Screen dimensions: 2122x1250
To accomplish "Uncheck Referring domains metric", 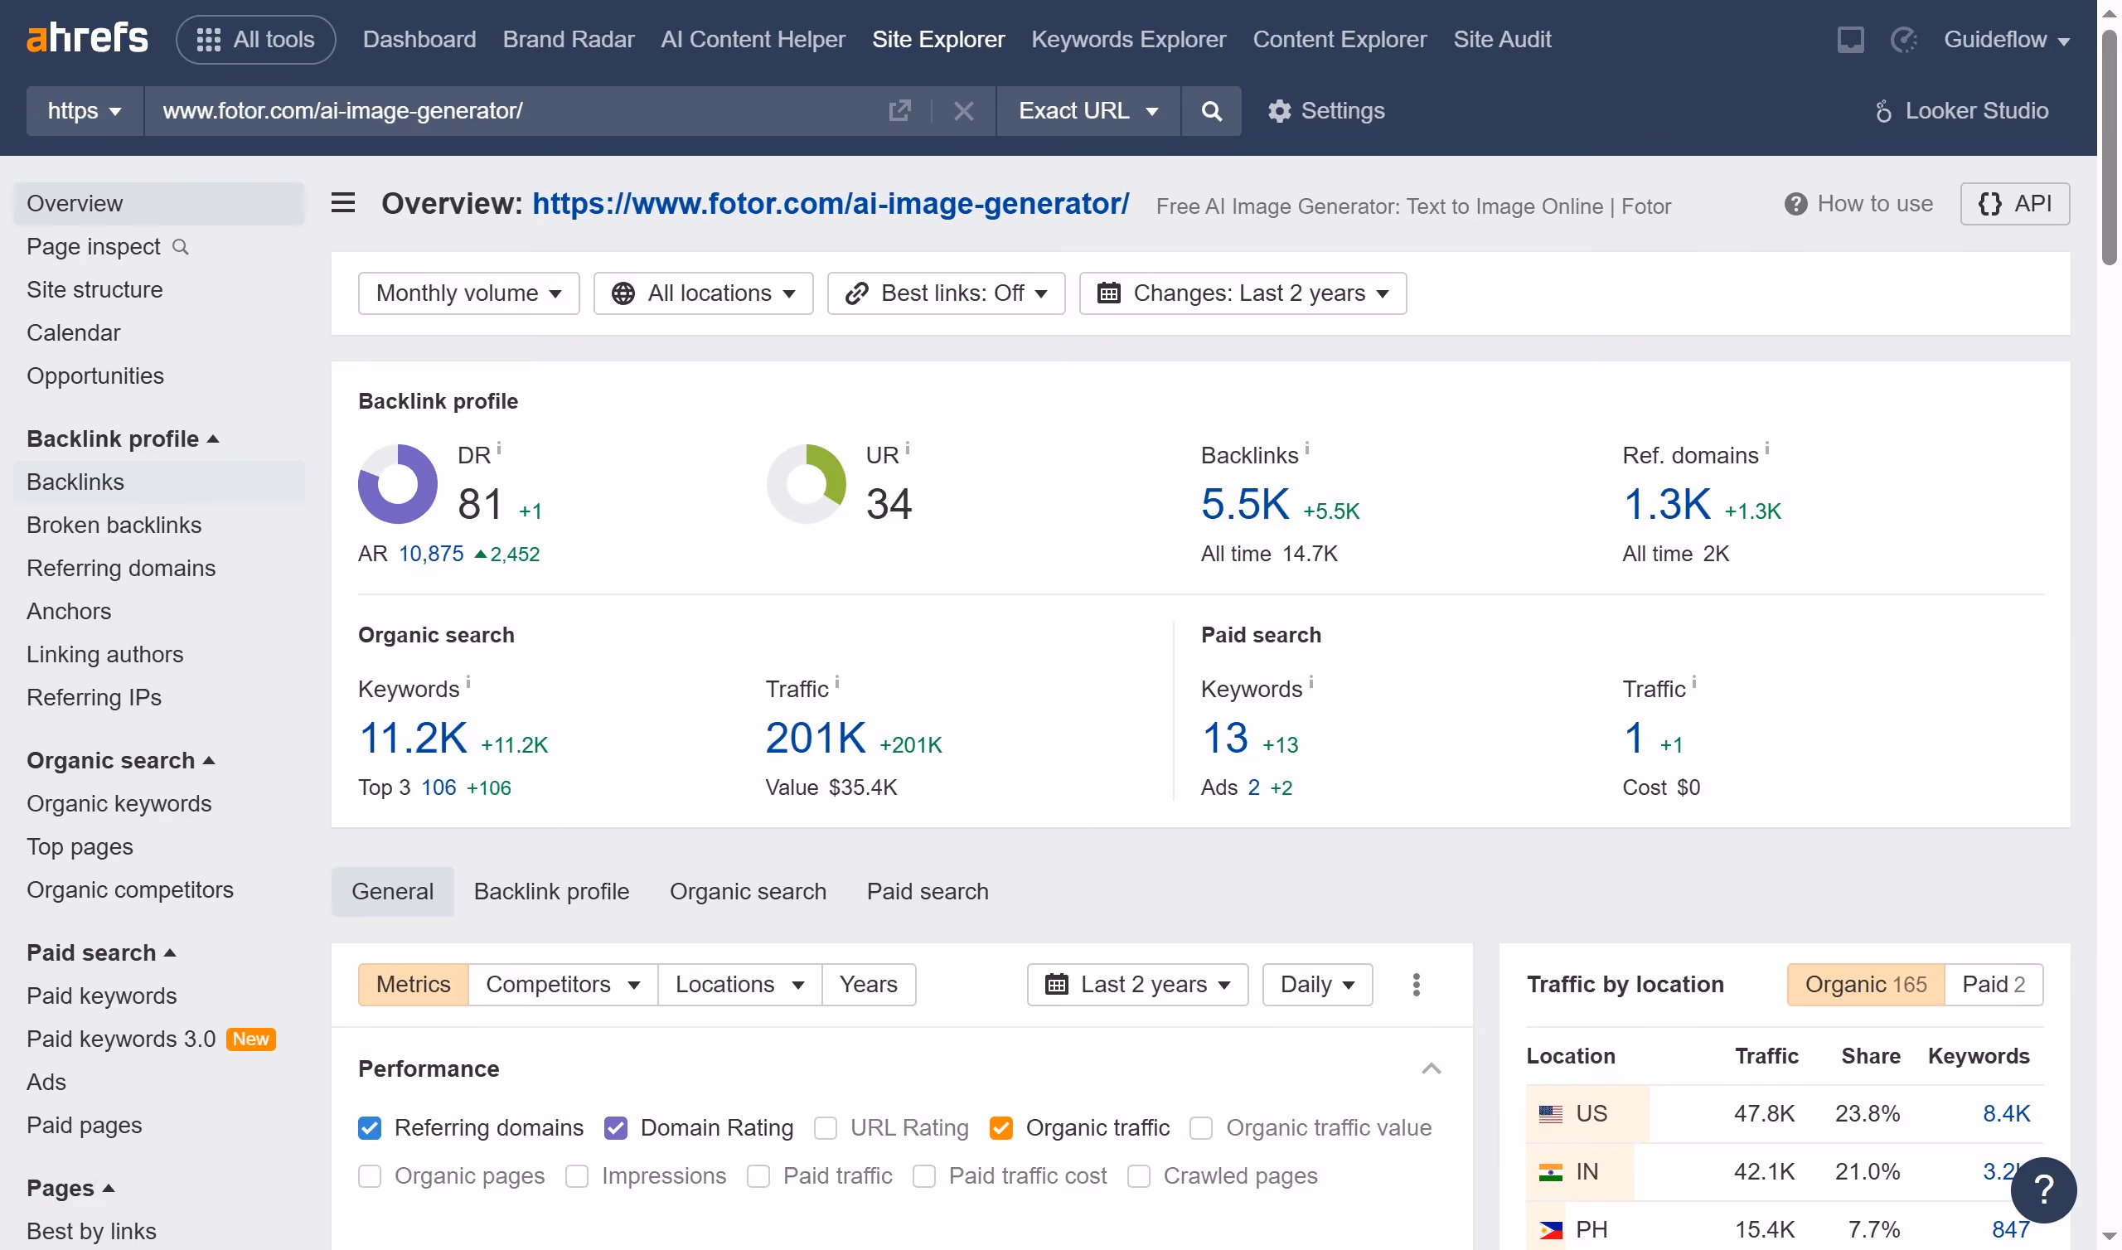I will pyautogui.click(x=370, y=1128).
